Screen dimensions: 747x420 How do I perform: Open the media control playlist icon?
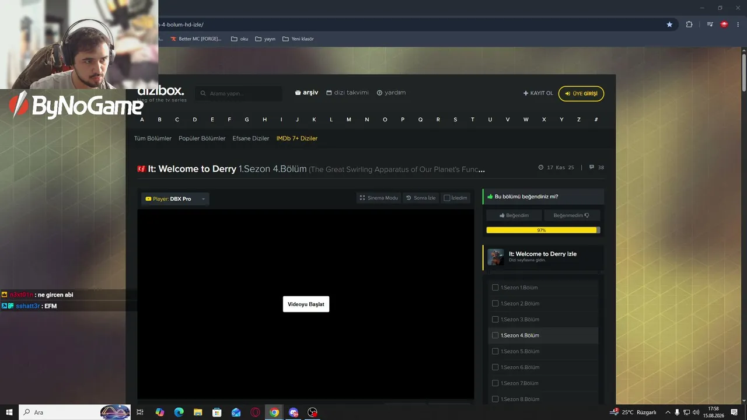710,24
